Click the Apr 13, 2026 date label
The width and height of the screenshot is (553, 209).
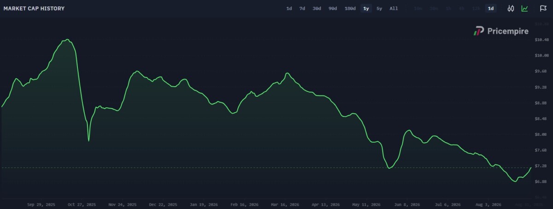pos(326,204)
